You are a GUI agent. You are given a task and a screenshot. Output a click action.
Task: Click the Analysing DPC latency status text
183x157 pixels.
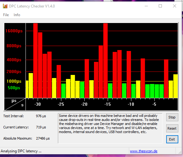(21, 151)
